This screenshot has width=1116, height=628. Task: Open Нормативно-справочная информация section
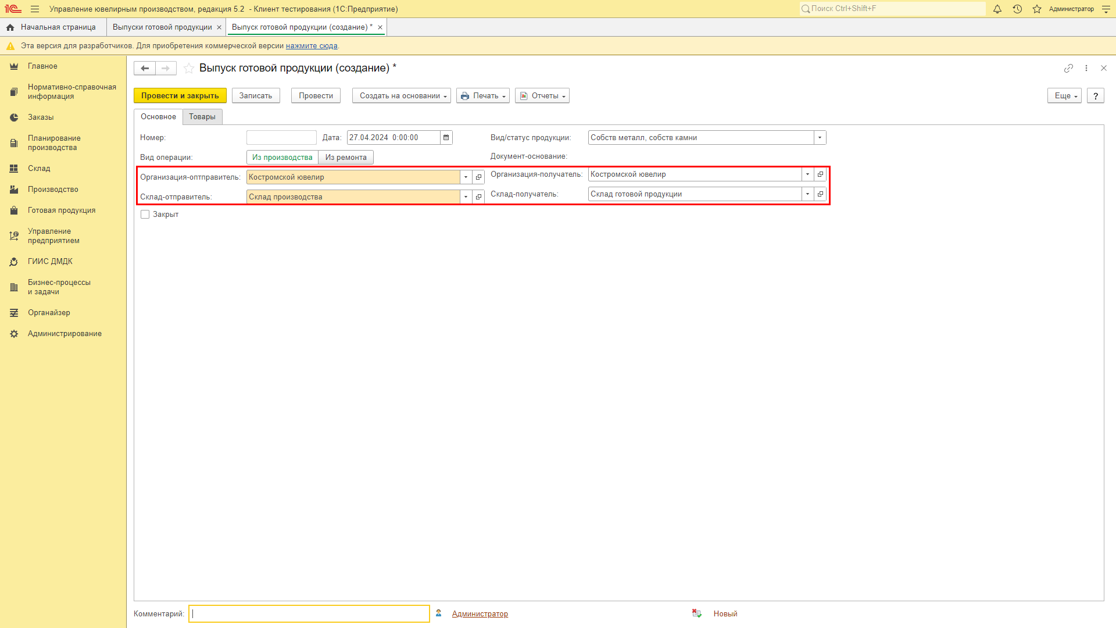(x=63, y=92)
